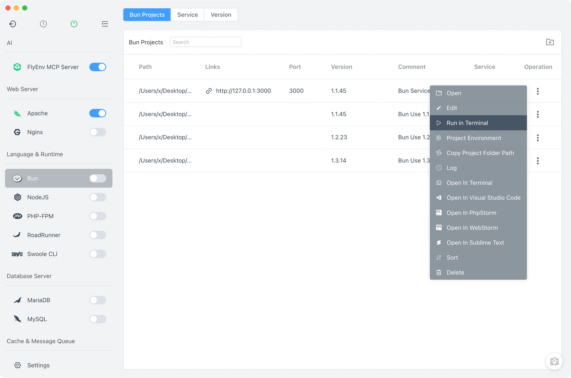571x378 pixels.
Task: Enable the NodeJS switch
Action: [98, 197]
